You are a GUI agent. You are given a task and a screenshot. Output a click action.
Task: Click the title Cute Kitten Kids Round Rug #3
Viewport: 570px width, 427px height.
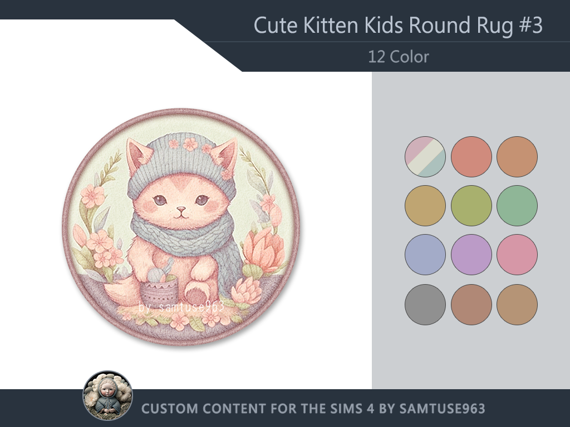coord(398,26)
